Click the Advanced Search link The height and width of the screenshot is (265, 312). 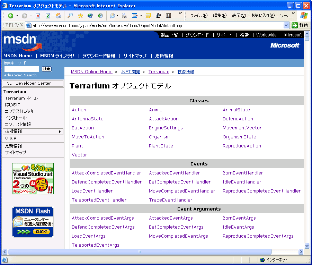point(20,75)
